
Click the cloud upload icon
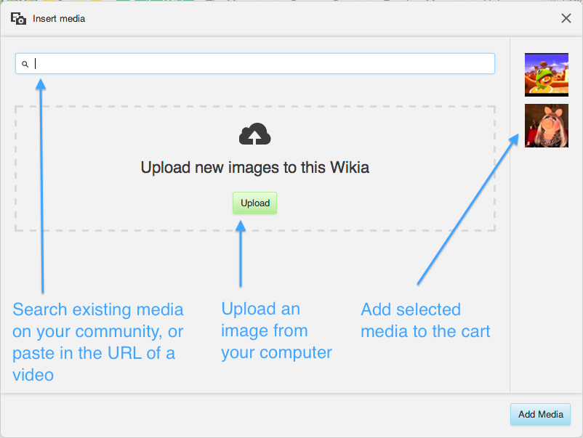(x=254, y=134)
